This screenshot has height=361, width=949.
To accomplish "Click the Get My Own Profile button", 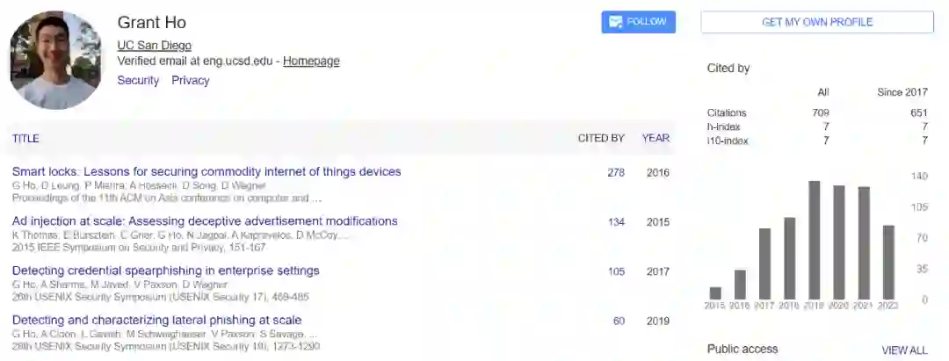I will (x=817, y=22).
